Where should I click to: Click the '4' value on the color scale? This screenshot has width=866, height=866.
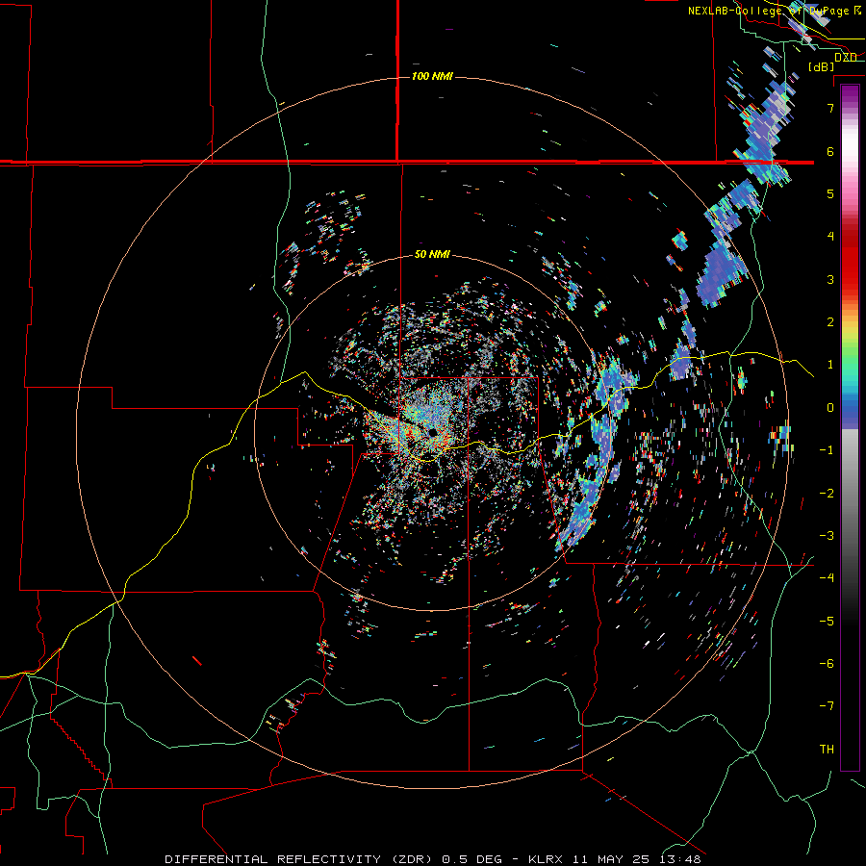(x=830, y=237)
